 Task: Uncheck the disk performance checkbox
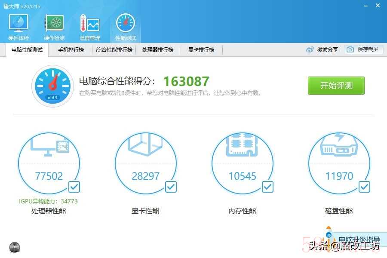pyautogui.click(x=364, y=187)
